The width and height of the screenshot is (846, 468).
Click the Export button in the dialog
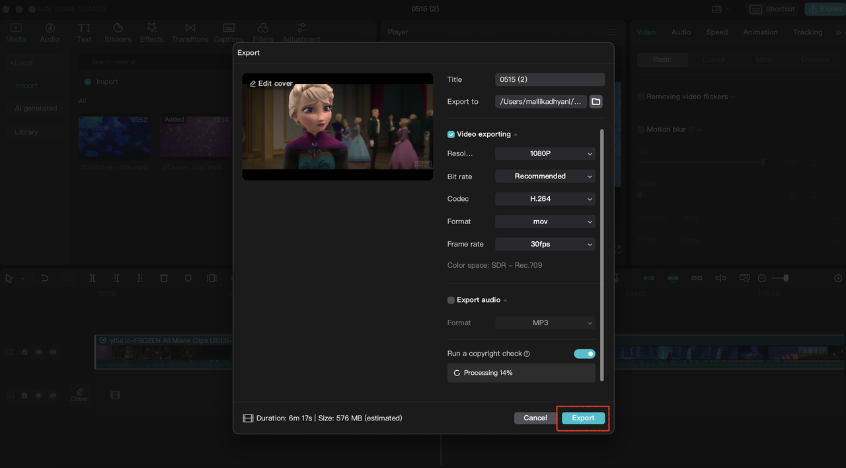pos(583,418)
